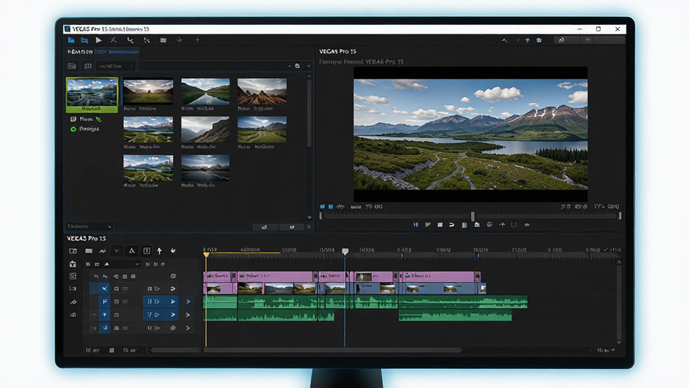The width and height of the screenshot is (689, 388).
Task: Click the blue circular icon in preview transport
Action: click(x=490, y=225)
